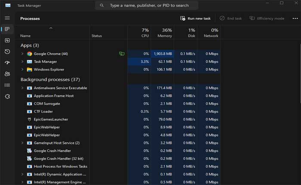301x185 pixels.
Task: Open the Details page icon
Action: pyautogui.click(x=7, y=85)
